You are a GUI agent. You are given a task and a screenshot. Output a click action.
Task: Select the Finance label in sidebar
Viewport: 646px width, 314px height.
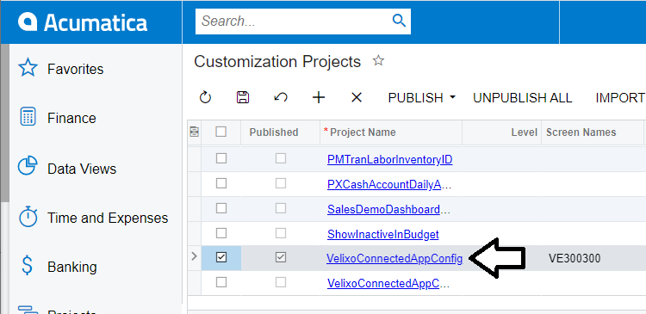pos(71,118)
